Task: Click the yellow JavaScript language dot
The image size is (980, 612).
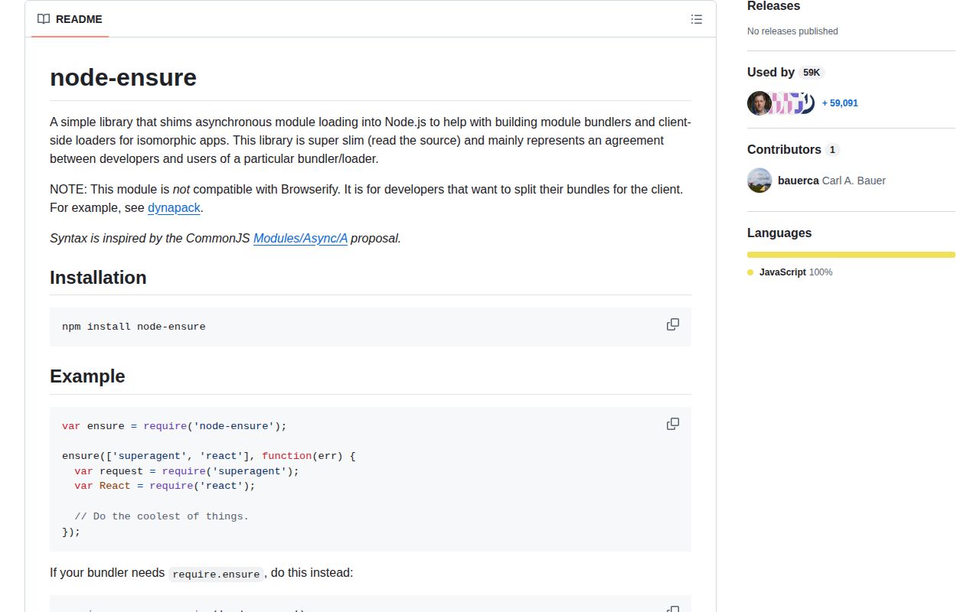Action: point(750,272)
